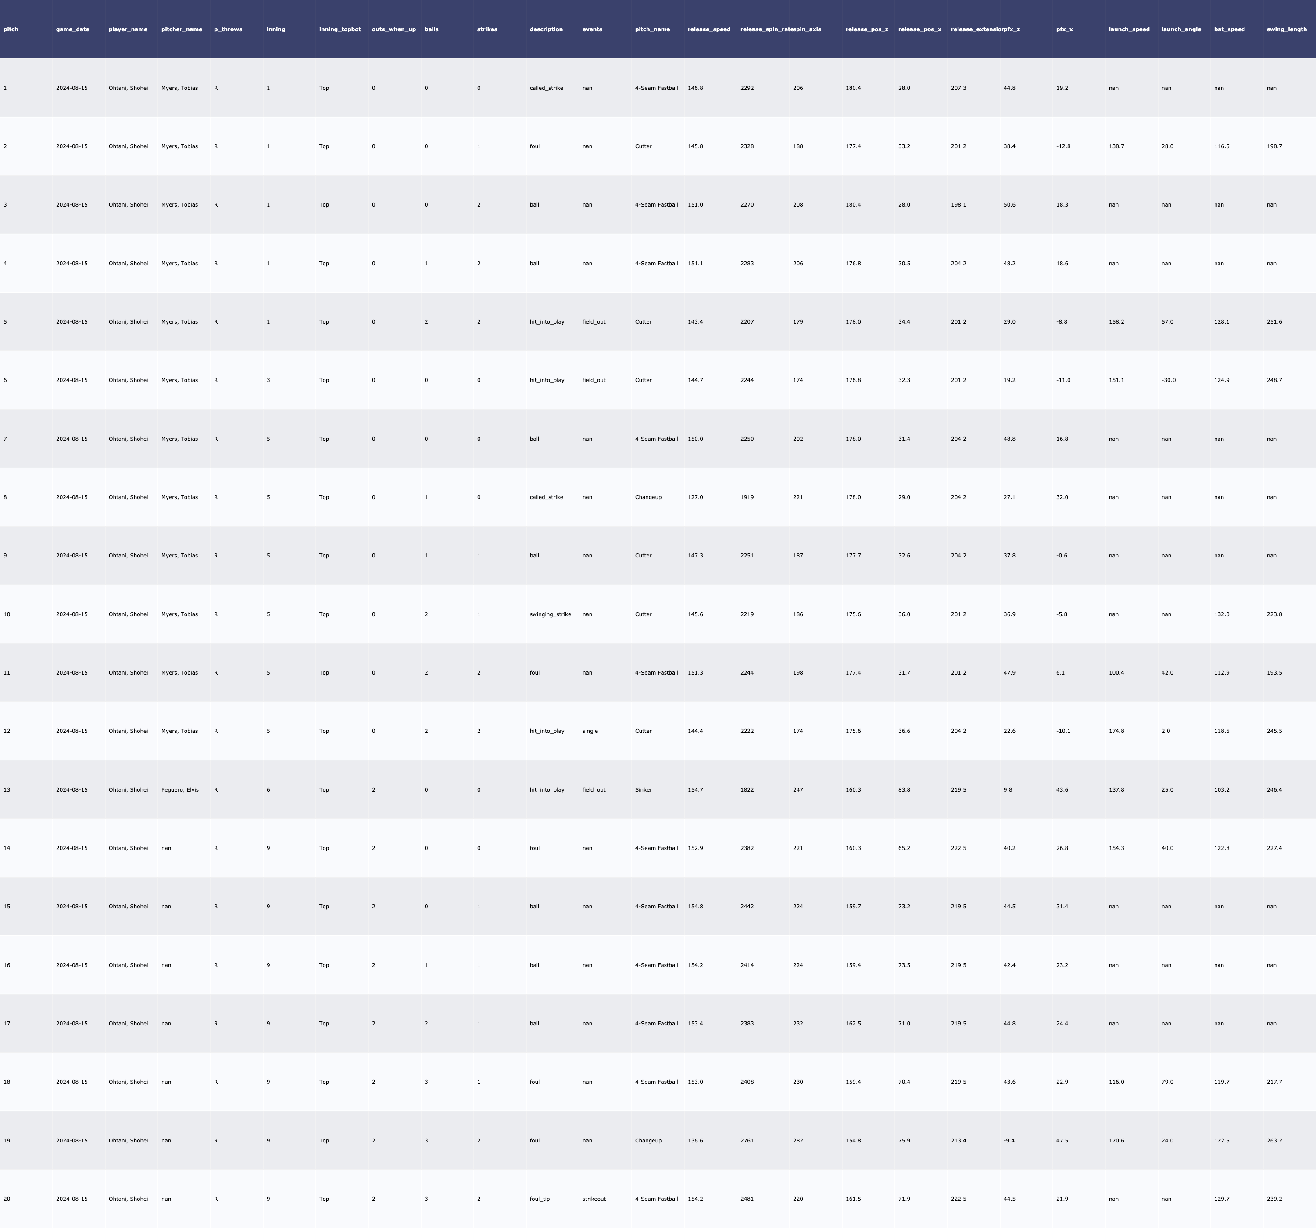Click the game_date column header
This screenshot has width=1316, height=1228.
[72, 29]
